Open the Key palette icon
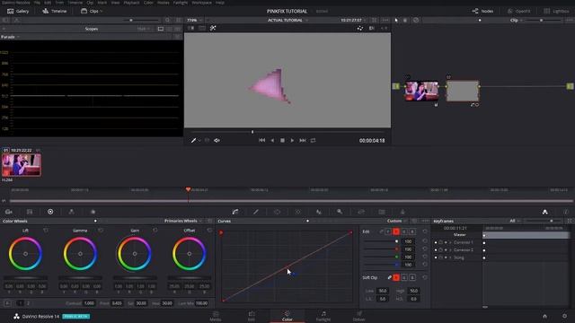The height and width of the screenshot is (323, 575). click(x=340, y=212)
